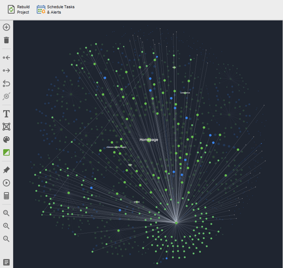This screenshot has width=283, height=268.
Task: Open the calculator icon
Action: tap(6, 196)
